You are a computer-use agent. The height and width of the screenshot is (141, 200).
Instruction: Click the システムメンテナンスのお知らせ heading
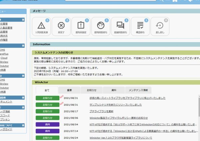[x=54, y=53]
